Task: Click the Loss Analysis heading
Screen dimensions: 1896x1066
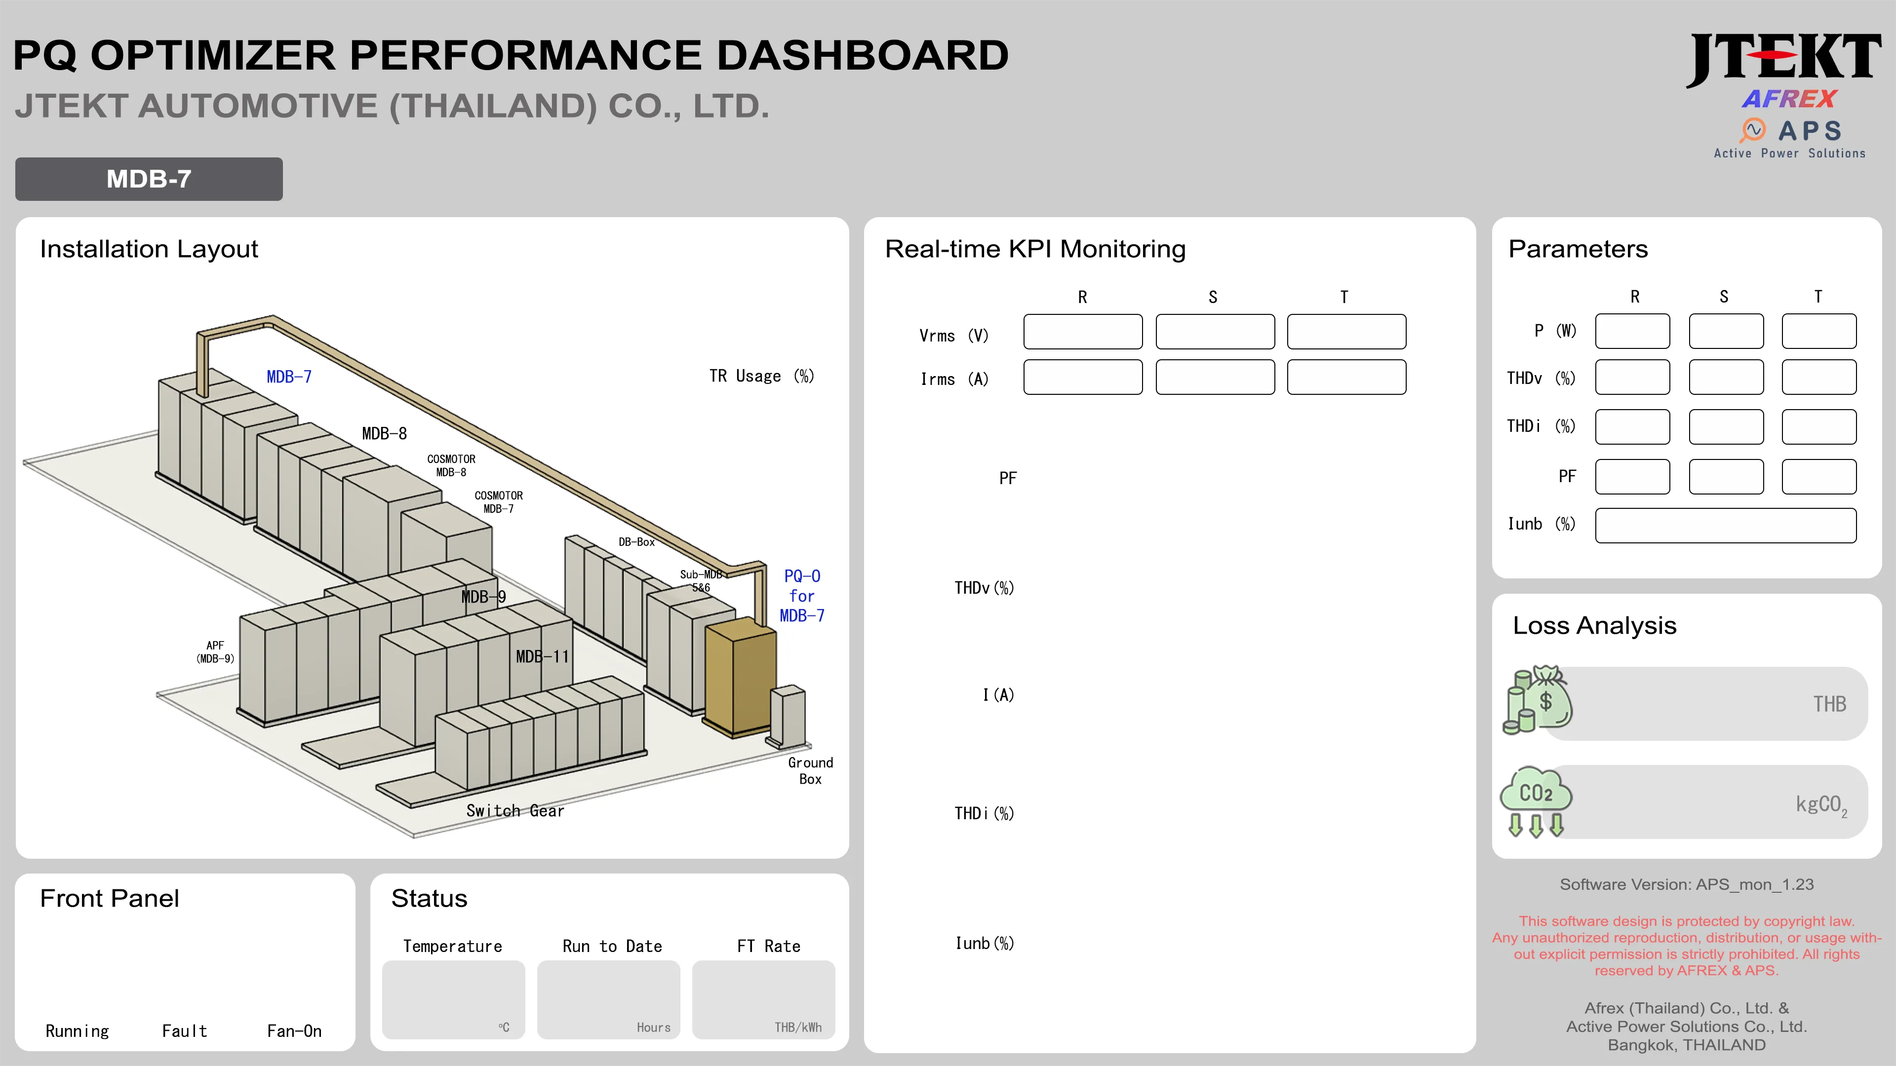Action: (x=1594, y=625)
